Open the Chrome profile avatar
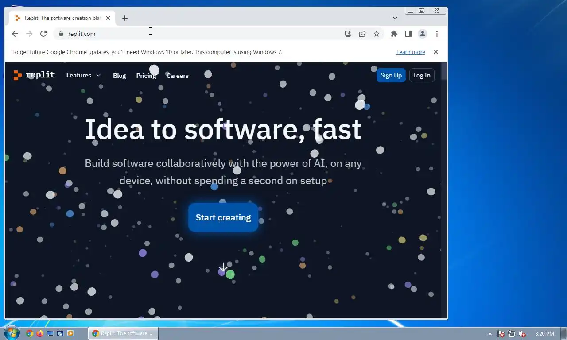Screen dimensions: 567x340 (423, 34)
